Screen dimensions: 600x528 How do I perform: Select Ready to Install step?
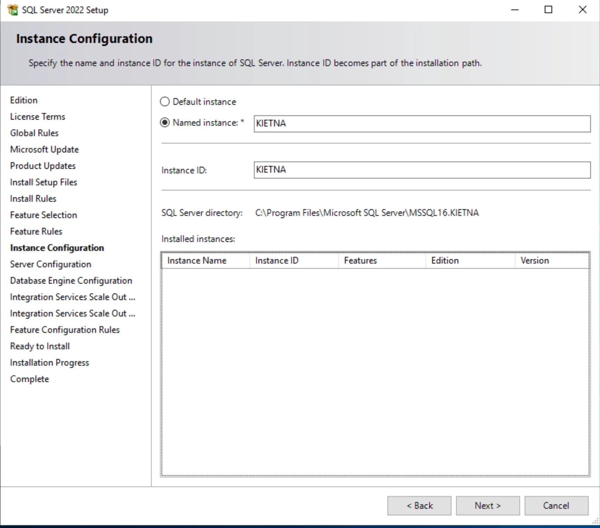40,346
